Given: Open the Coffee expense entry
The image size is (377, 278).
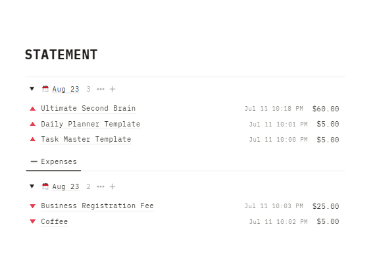Looking at the screenshot, I should (55, 221).
